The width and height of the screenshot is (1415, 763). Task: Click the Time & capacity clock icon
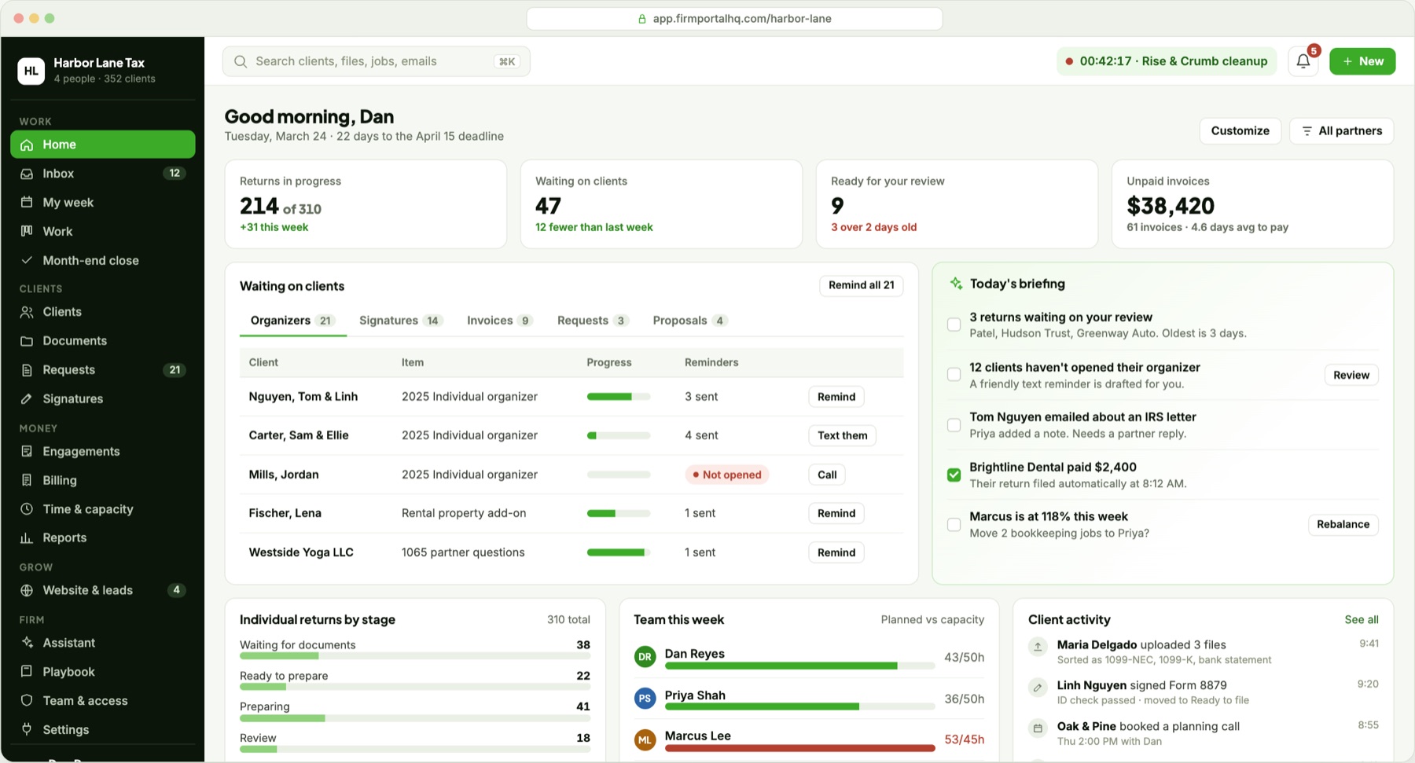pyautogui.click(x=27, y=509)
